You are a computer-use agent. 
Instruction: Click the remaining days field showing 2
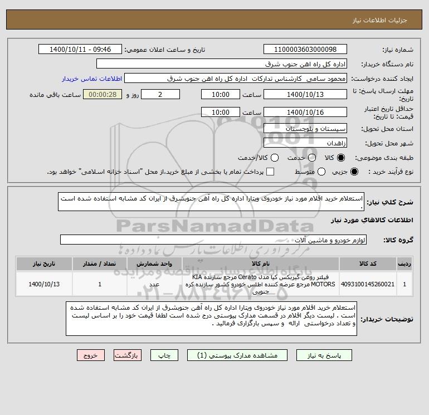pyautogui.click(x=160, y=94)
